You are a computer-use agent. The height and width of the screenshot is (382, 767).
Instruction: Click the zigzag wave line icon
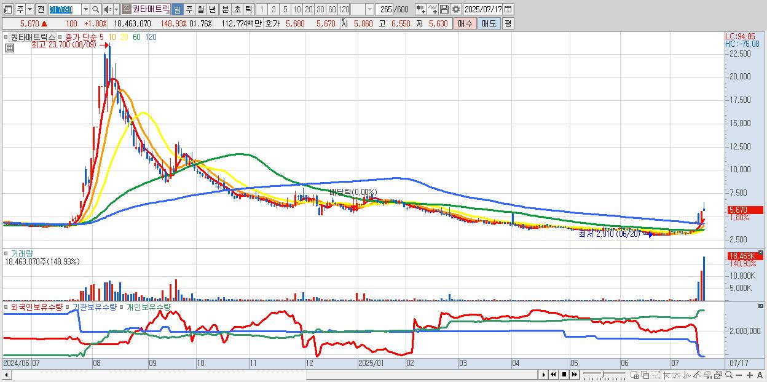coord(687,375)
